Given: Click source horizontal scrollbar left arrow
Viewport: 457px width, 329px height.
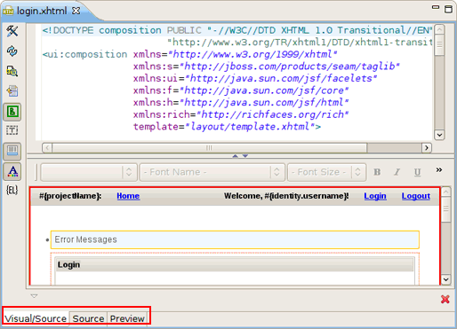Looking at the screenshot, I should coord(47,147).
